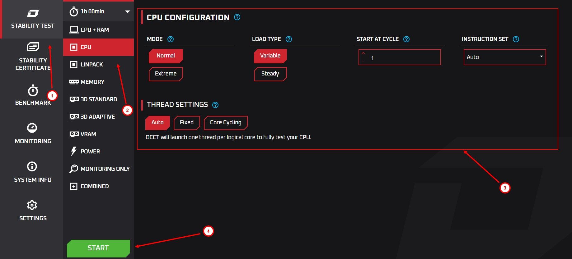The width and height of the screenshot is (572, 259).
Task: Click the GPU icon next to 3D ADAPTIVE
Action: point(74,117)
